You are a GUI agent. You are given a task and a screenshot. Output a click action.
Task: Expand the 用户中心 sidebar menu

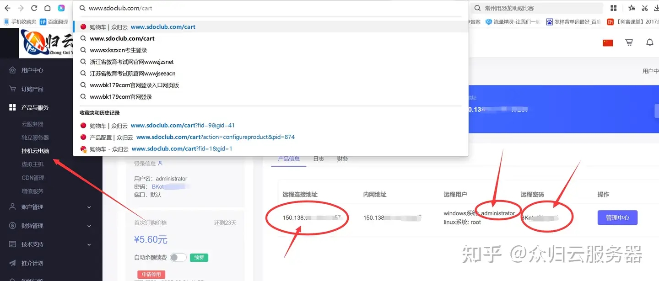[x=32, y=70]
